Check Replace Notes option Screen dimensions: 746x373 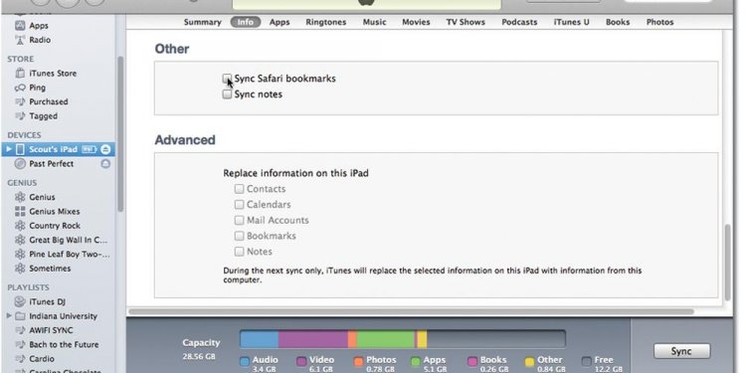point(240,252)
